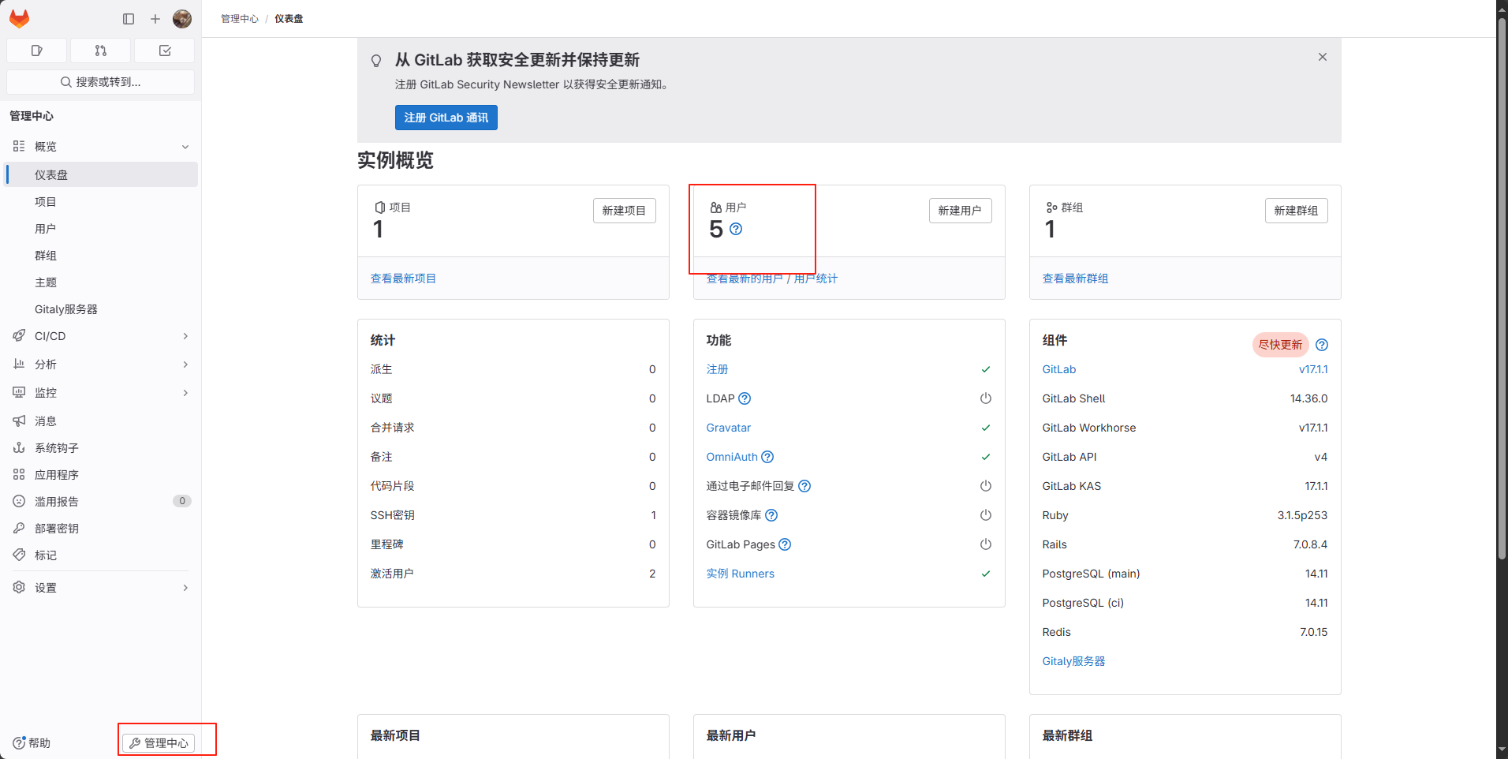Image resolution: width=1508 pixels, height=759 pixels.
Task: Click the 合并请求 statistic row label
Action: pyautogui.click(x=392, y=428)
